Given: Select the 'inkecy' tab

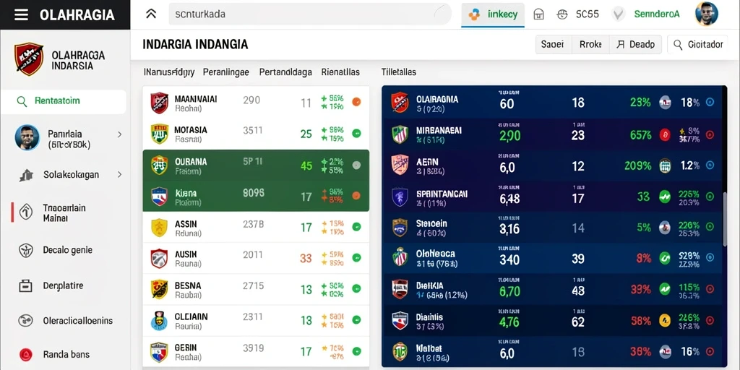Looking at the screenshot, I should 493,14.
